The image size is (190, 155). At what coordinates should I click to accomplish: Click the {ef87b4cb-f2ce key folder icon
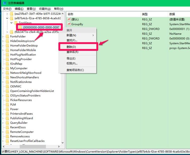coord(12,19)
